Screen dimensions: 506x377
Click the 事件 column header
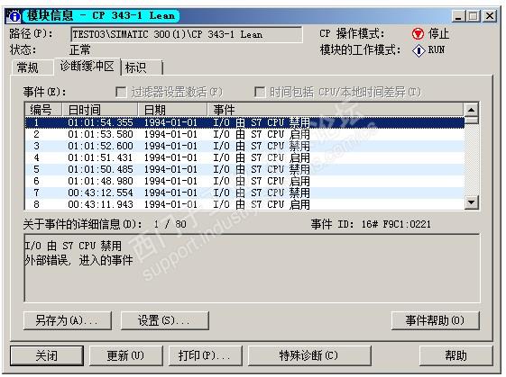coord(335,110)
